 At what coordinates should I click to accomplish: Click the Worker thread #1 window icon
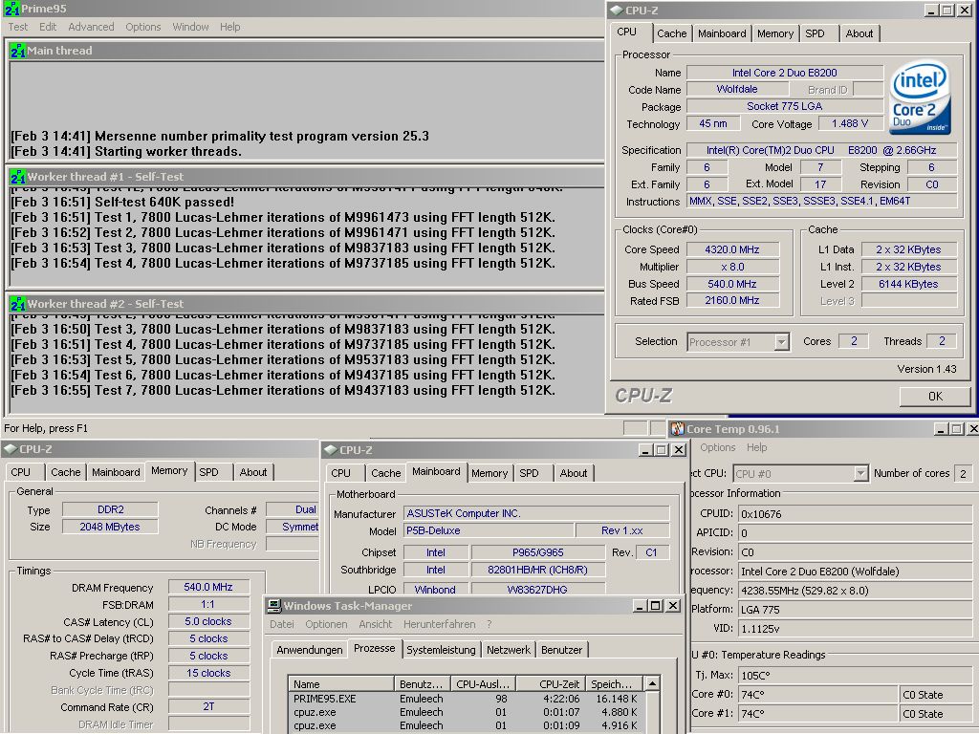click(x=17, y=177)
